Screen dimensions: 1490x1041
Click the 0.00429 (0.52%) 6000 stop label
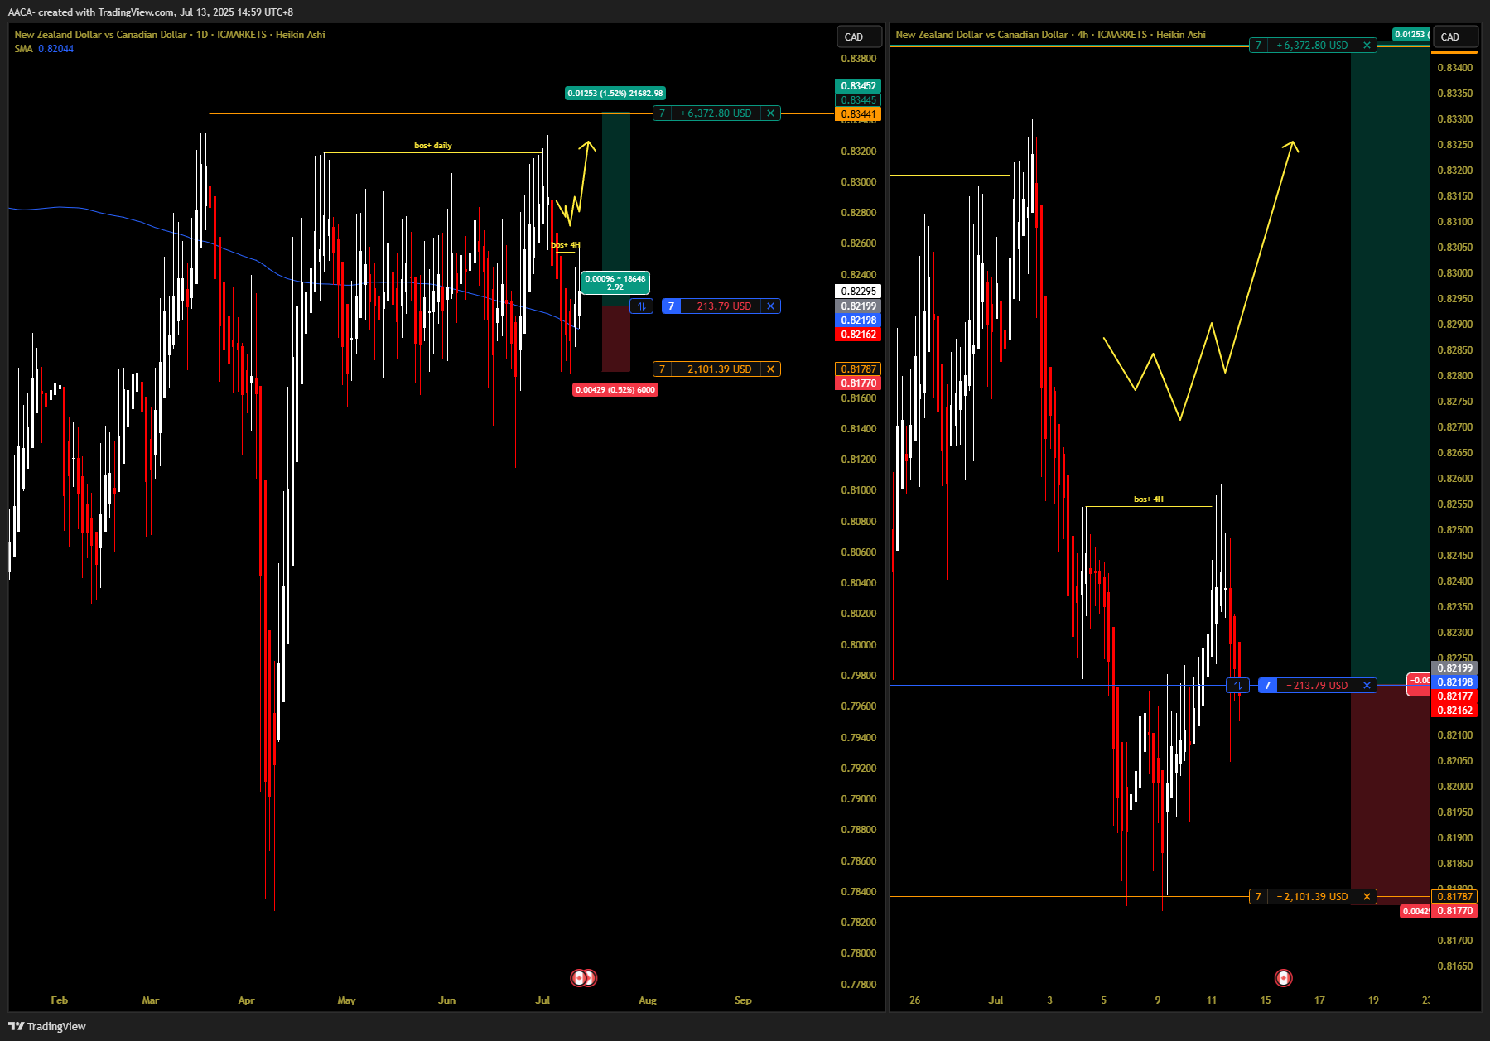615,390
